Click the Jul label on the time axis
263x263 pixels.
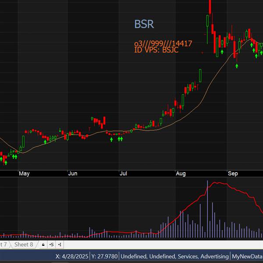123,174
